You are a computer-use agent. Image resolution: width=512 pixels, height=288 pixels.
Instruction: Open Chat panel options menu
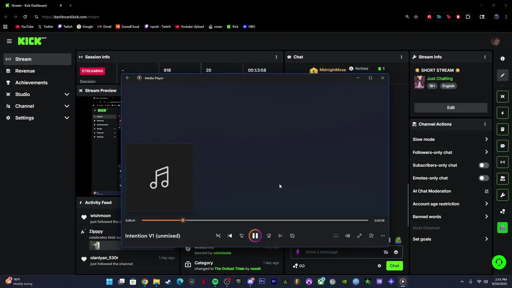402,57
